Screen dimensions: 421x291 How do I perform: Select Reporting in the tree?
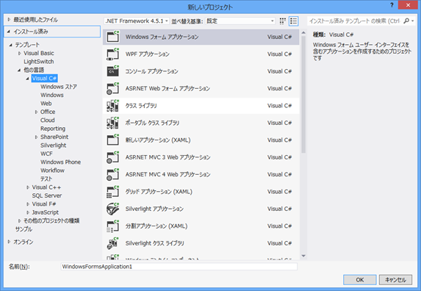tap(53, 129)
